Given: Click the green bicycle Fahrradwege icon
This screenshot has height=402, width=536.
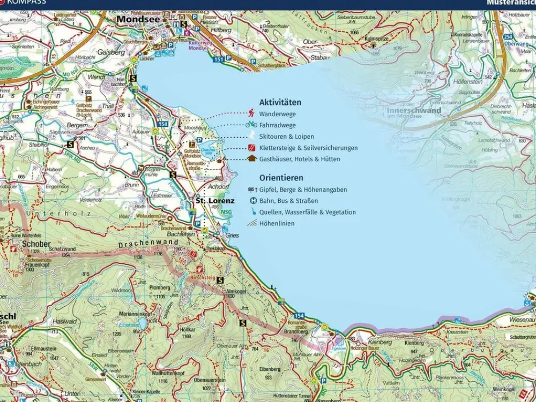Looking at the screenshot, I should (x=251, y=125).
